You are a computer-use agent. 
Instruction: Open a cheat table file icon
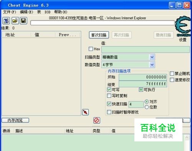[x=15, y=21]
